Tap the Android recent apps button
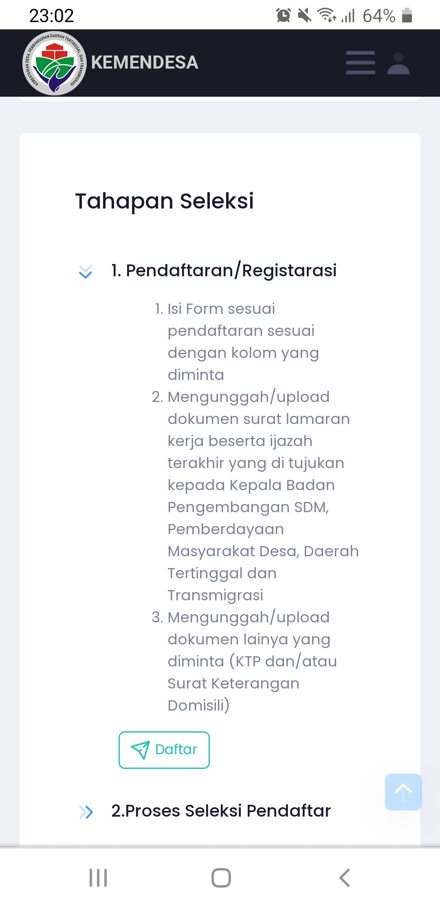The height and width of the screenshot is (906, 440). click(x=98, y=877)
